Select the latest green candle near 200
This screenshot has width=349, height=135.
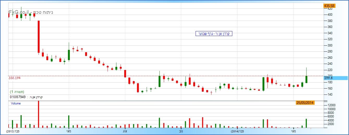pos(307,79)
